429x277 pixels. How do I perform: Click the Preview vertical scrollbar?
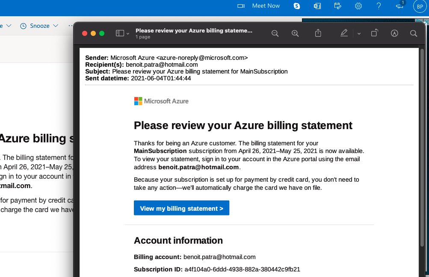click(x=423, y=147)
